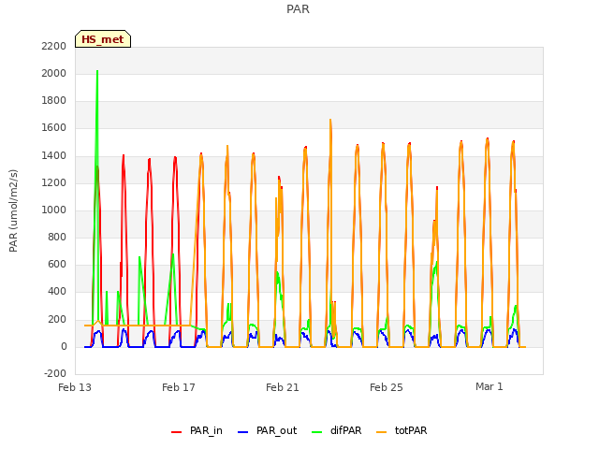
Task: Click the green difPAR legend swatch
Action: (x=316, y=432)
